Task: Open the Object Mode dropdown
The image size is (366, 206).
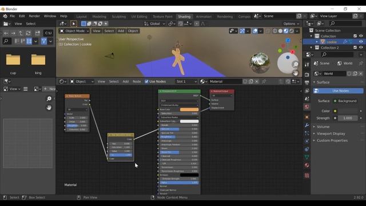Action: click(74, 31)
